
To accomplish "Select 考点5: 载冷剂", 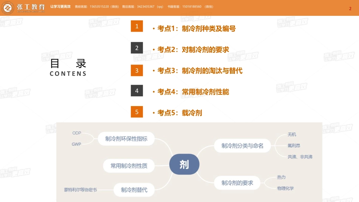I will [180, 113].
